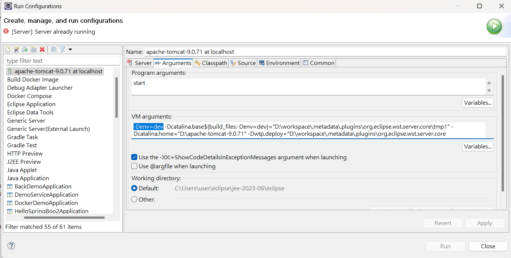Select Gradle Test configuration type
511x258 pixels.
(22, 145)
